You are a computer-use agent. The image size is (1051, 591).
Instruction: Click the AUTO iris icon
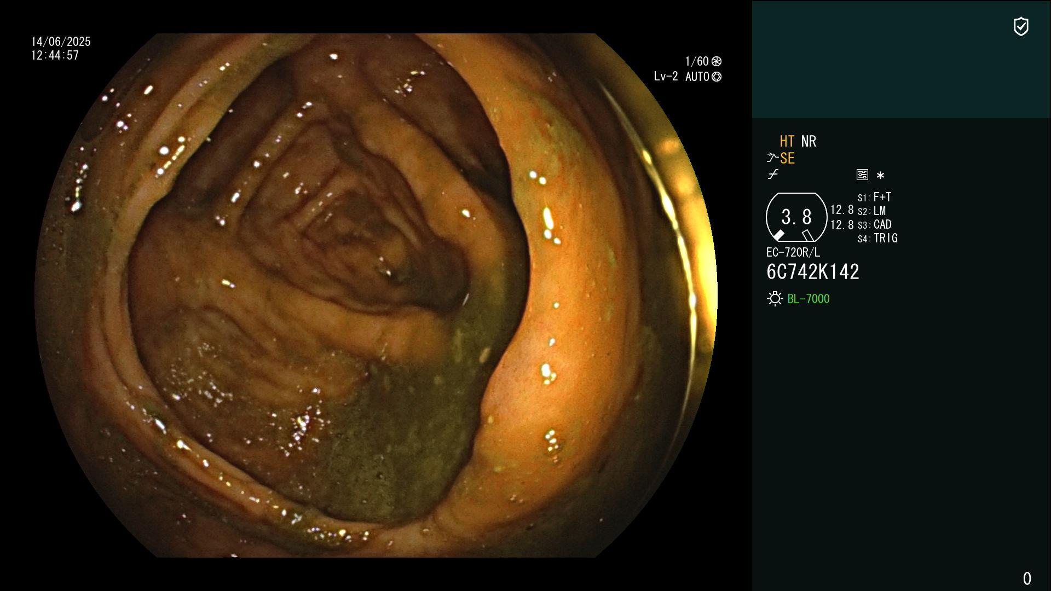point(717,77)
